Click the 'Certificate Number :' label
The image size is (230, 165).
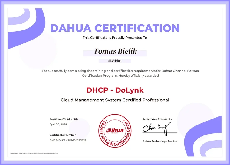point(63,135)
